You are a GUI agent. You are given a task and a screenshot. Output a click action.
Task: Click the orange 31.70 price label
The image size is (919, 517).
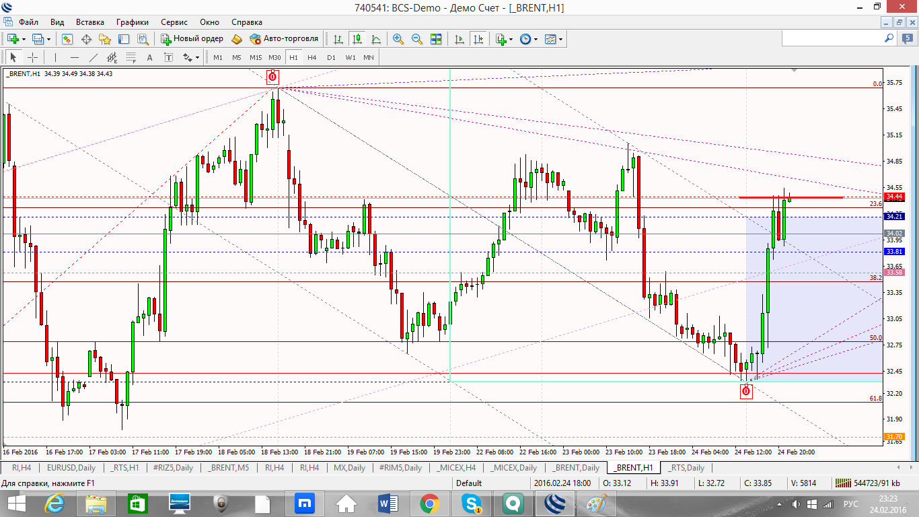coord(894,436)
